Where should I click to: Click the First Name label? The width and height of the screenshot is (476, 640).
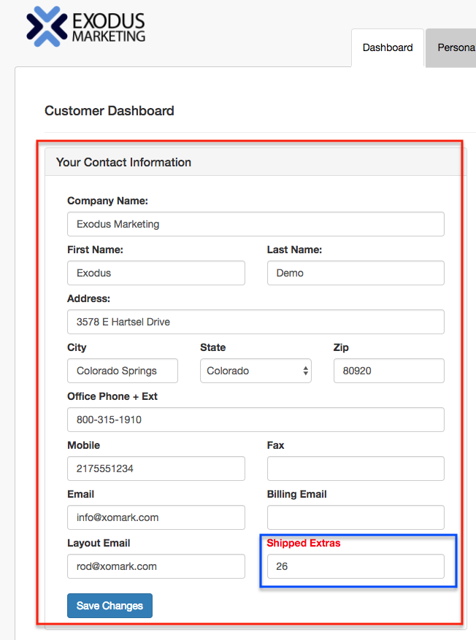(95, 250)
